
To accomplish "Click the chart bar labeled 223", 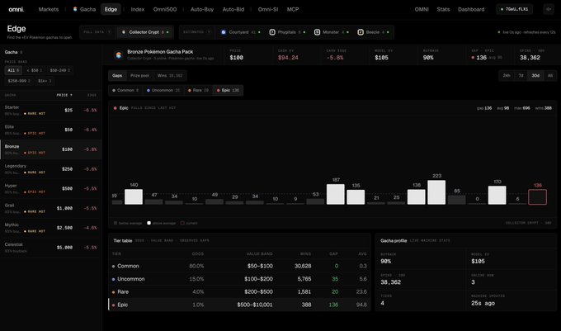I will [436, 192].
